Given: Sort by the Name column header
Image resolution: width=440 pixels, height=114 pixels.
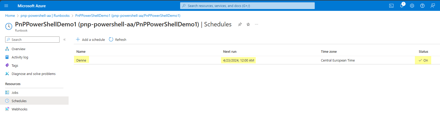Looking at the screenshot, I should [81, 51].
